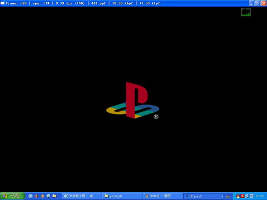Open the Start menu (开始)
Image resolution: width=267 pixels, height=200 pixels.
click(12, 196)
